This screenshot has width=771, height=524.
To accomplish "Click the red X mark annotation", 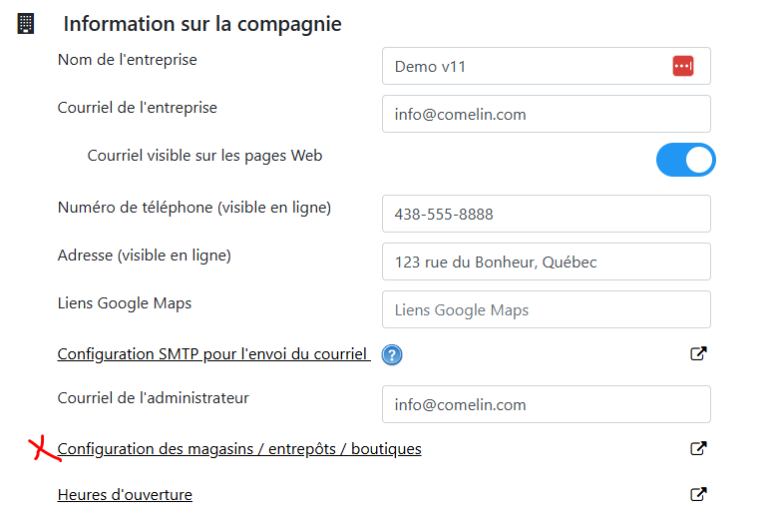I will click(42, 449).
